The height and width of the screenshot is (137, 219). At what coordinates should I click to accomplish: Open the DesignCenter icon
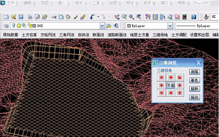[155, 17]
